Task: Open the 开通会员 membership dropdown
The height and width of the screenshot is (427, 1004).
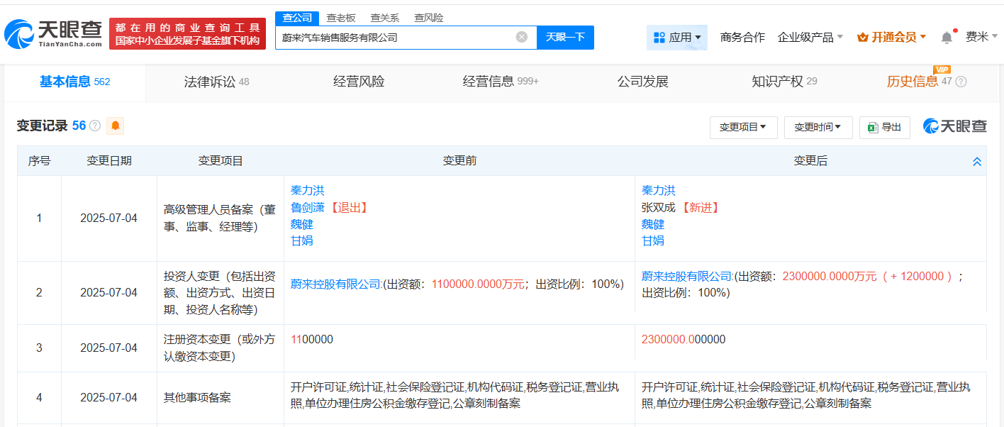Action: coord(891,38)
